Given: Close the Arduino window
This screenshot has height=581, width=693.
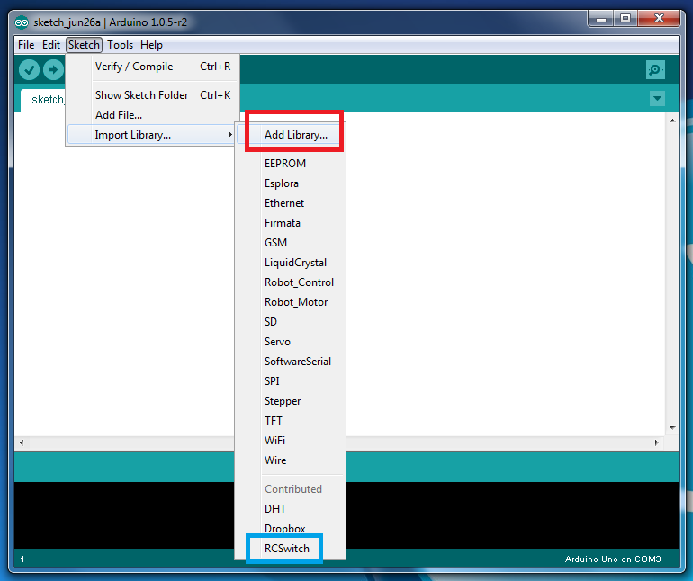Looking at the screenshot, I should pyautogui.click(x=659, y=19).
